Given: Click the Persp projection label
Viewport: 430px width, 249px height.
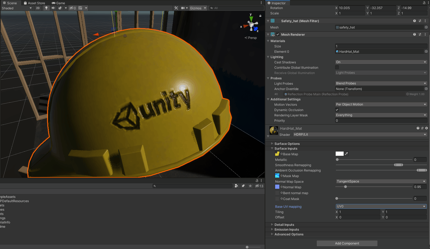Looking at the screenshot, I should pyautogui.click(x=251, y=38).
